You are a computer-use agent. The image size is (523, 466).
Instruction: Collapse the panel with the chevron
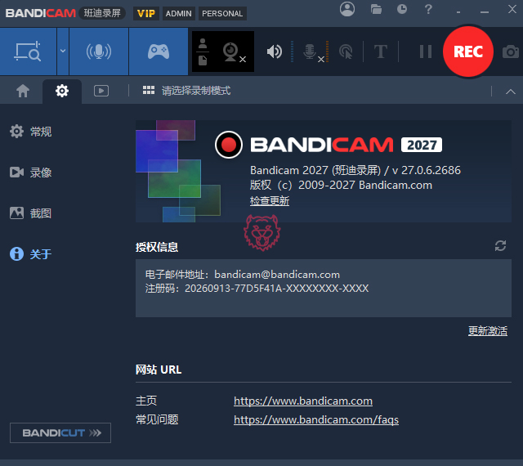510,92
